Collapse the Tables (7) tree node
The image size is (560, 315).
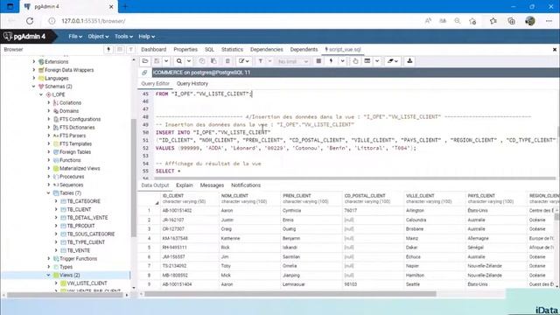coord(49,192)
